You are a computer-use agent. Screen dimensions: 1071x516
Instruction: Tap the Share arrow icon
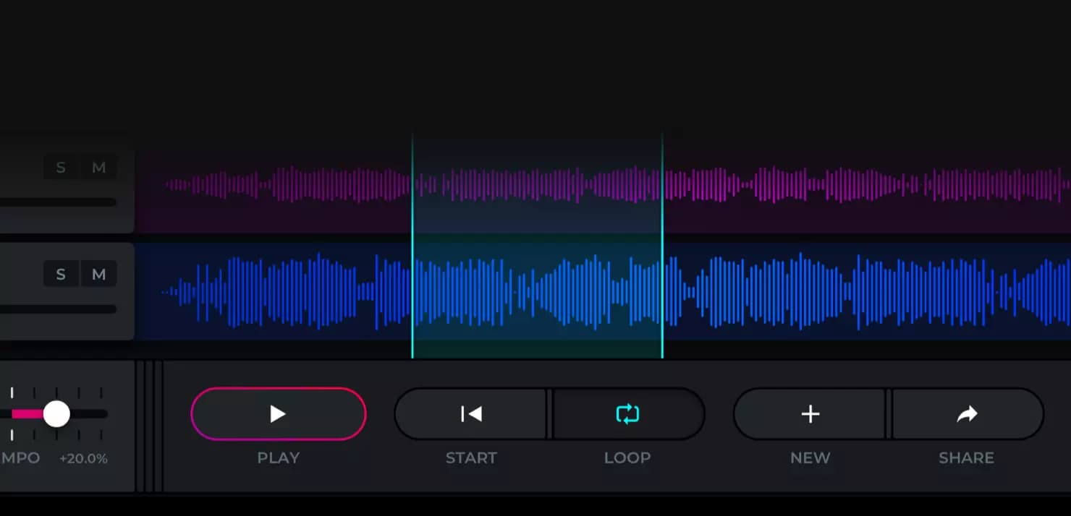pyautogui.click(x=967, y=414)
